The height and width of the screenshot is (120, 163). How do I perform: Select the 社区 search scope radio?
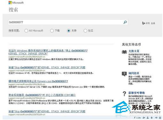(x=85, y=31)
